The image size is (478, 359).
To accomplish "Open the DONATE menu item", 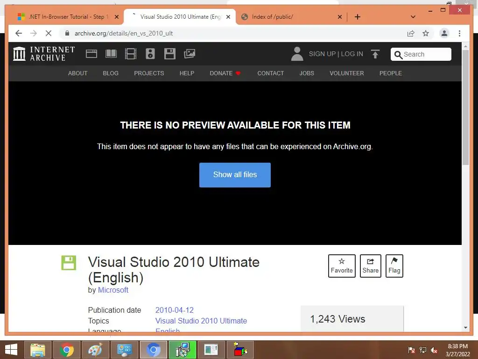I will coord(225,73).
